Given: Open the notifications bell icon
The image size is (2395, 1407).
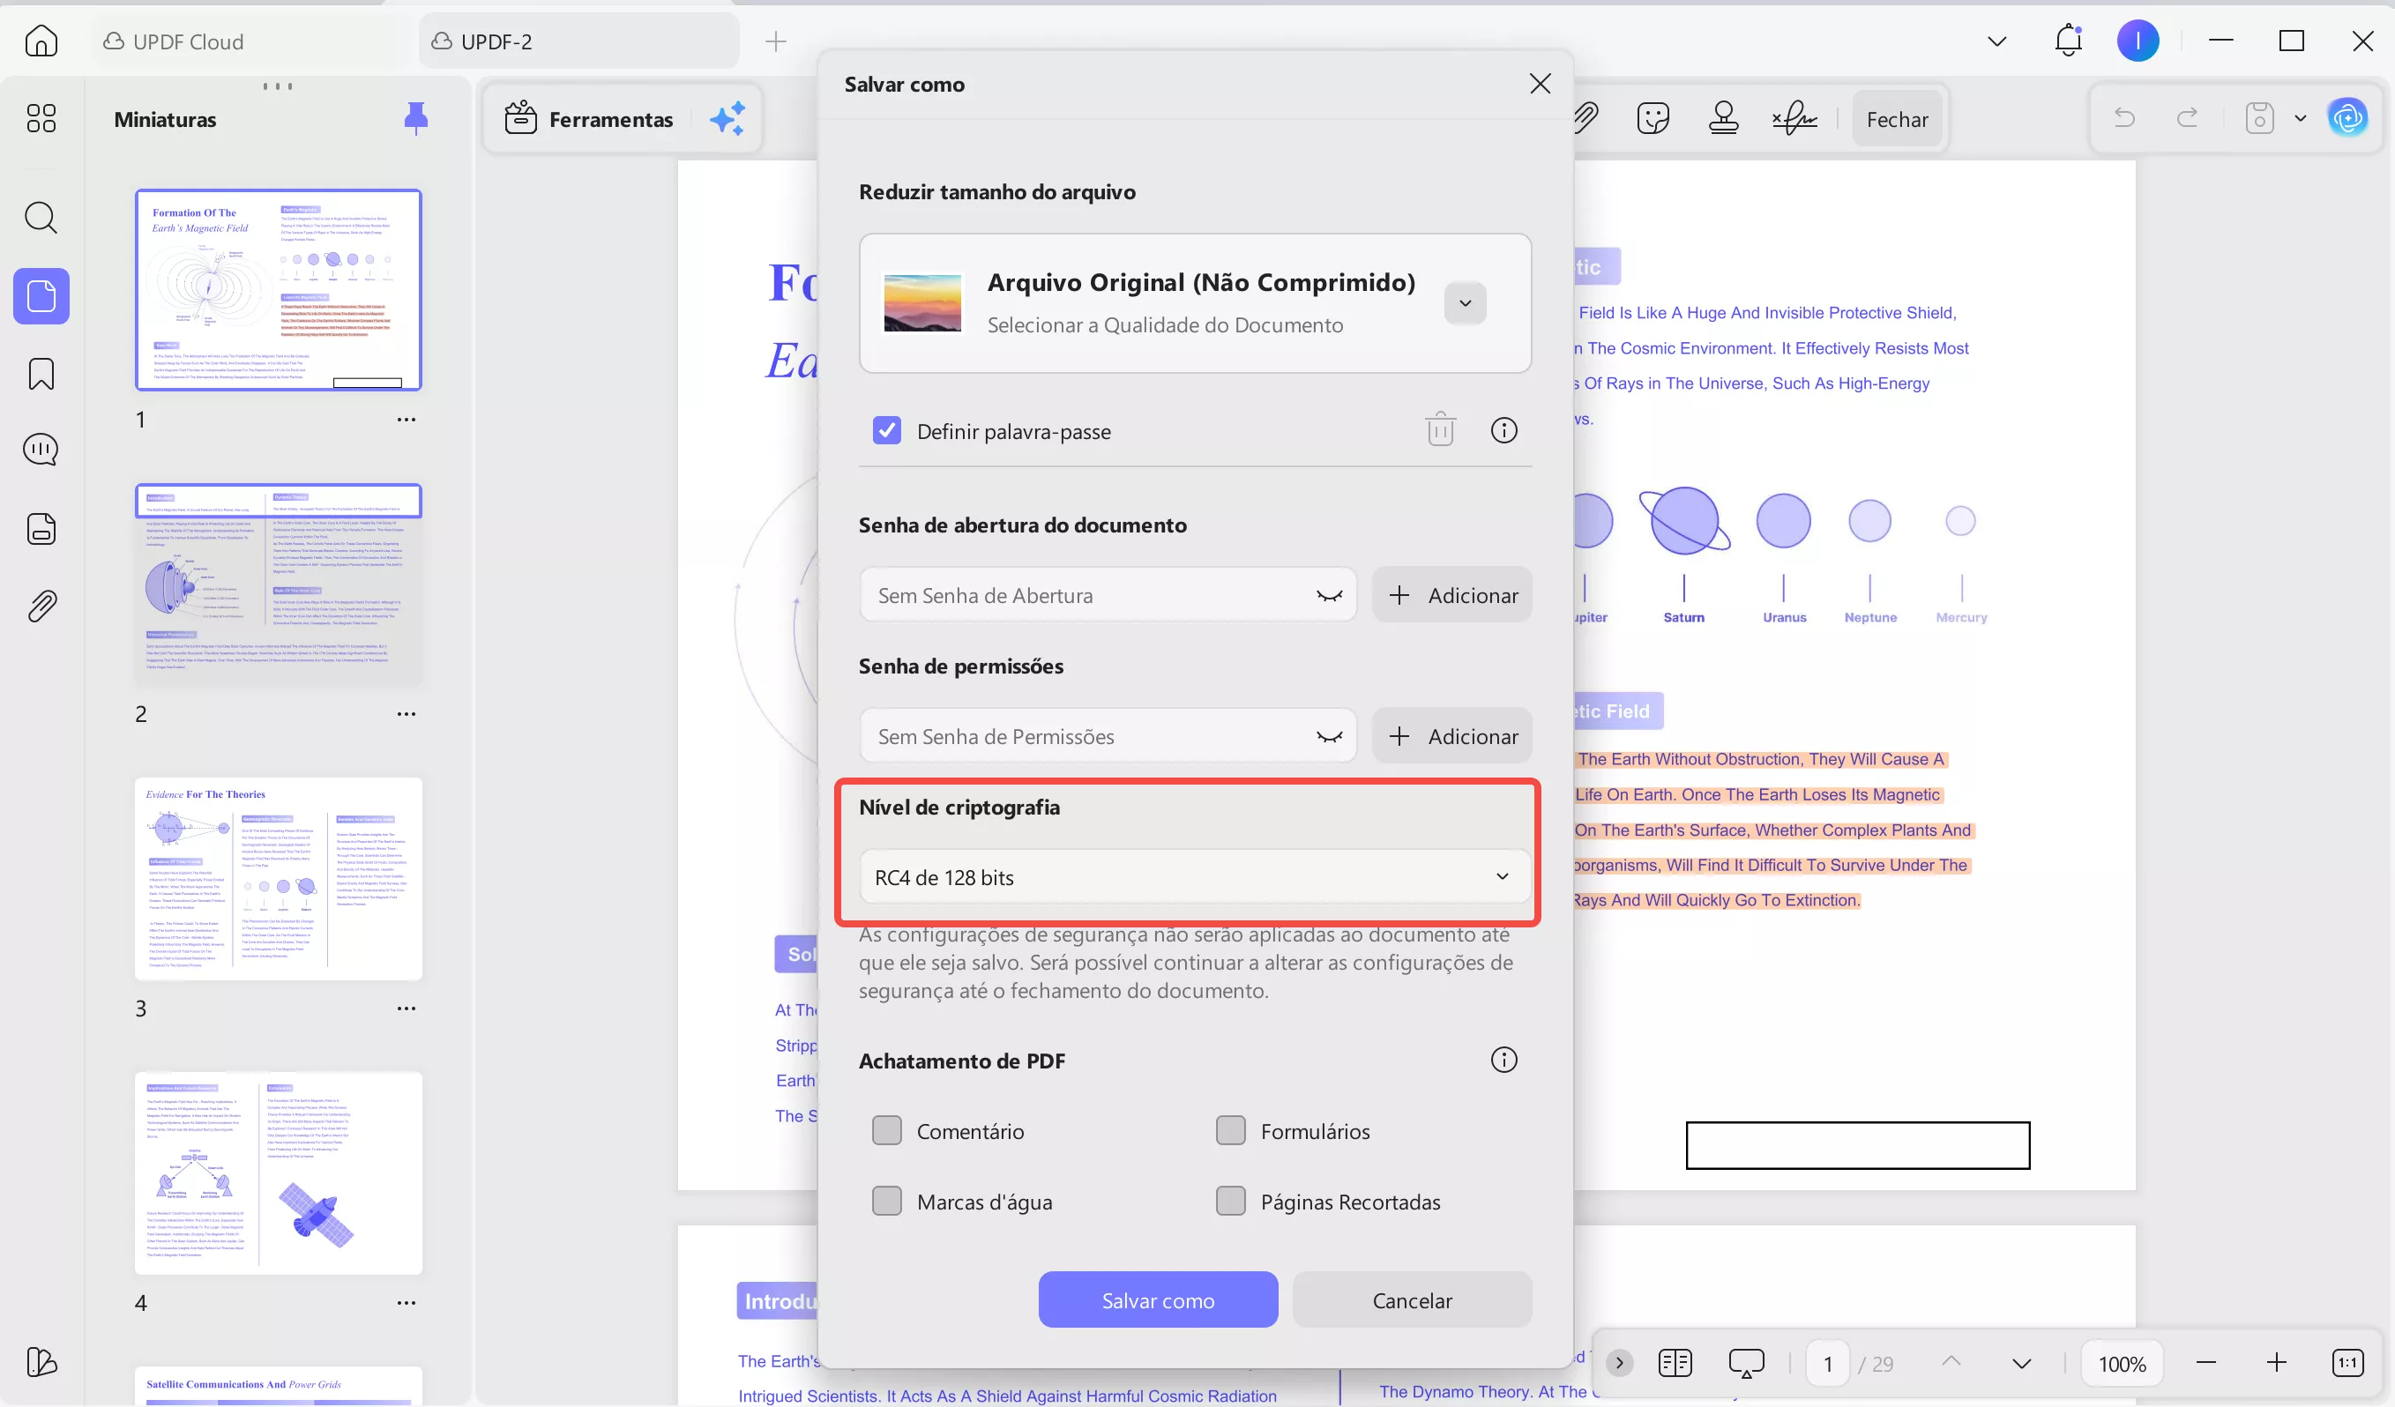Looking at the screenshot, I should click(2068, 41).
